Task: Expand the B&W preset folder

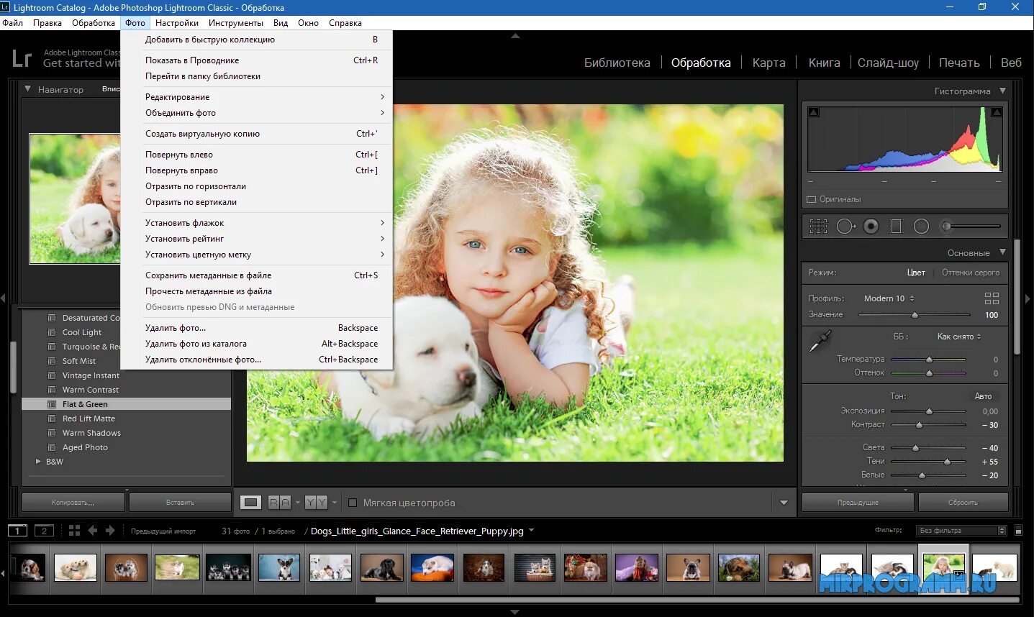Action: 38,462
